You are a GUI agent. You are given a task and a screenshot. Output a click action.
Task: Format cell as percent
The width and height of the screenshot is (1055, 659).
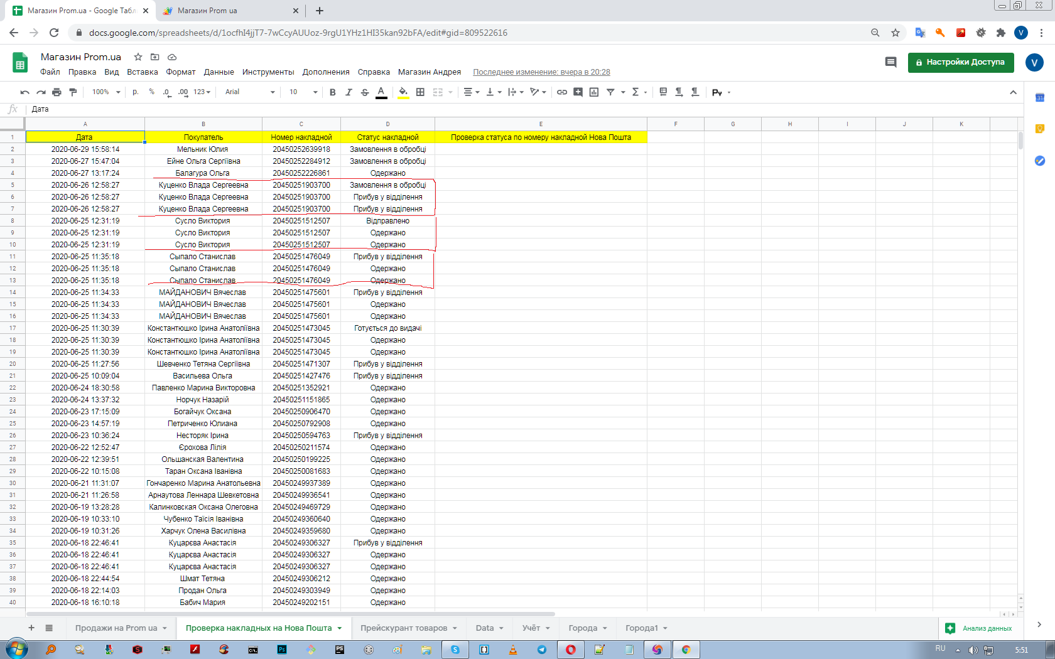tap(151, 92)
